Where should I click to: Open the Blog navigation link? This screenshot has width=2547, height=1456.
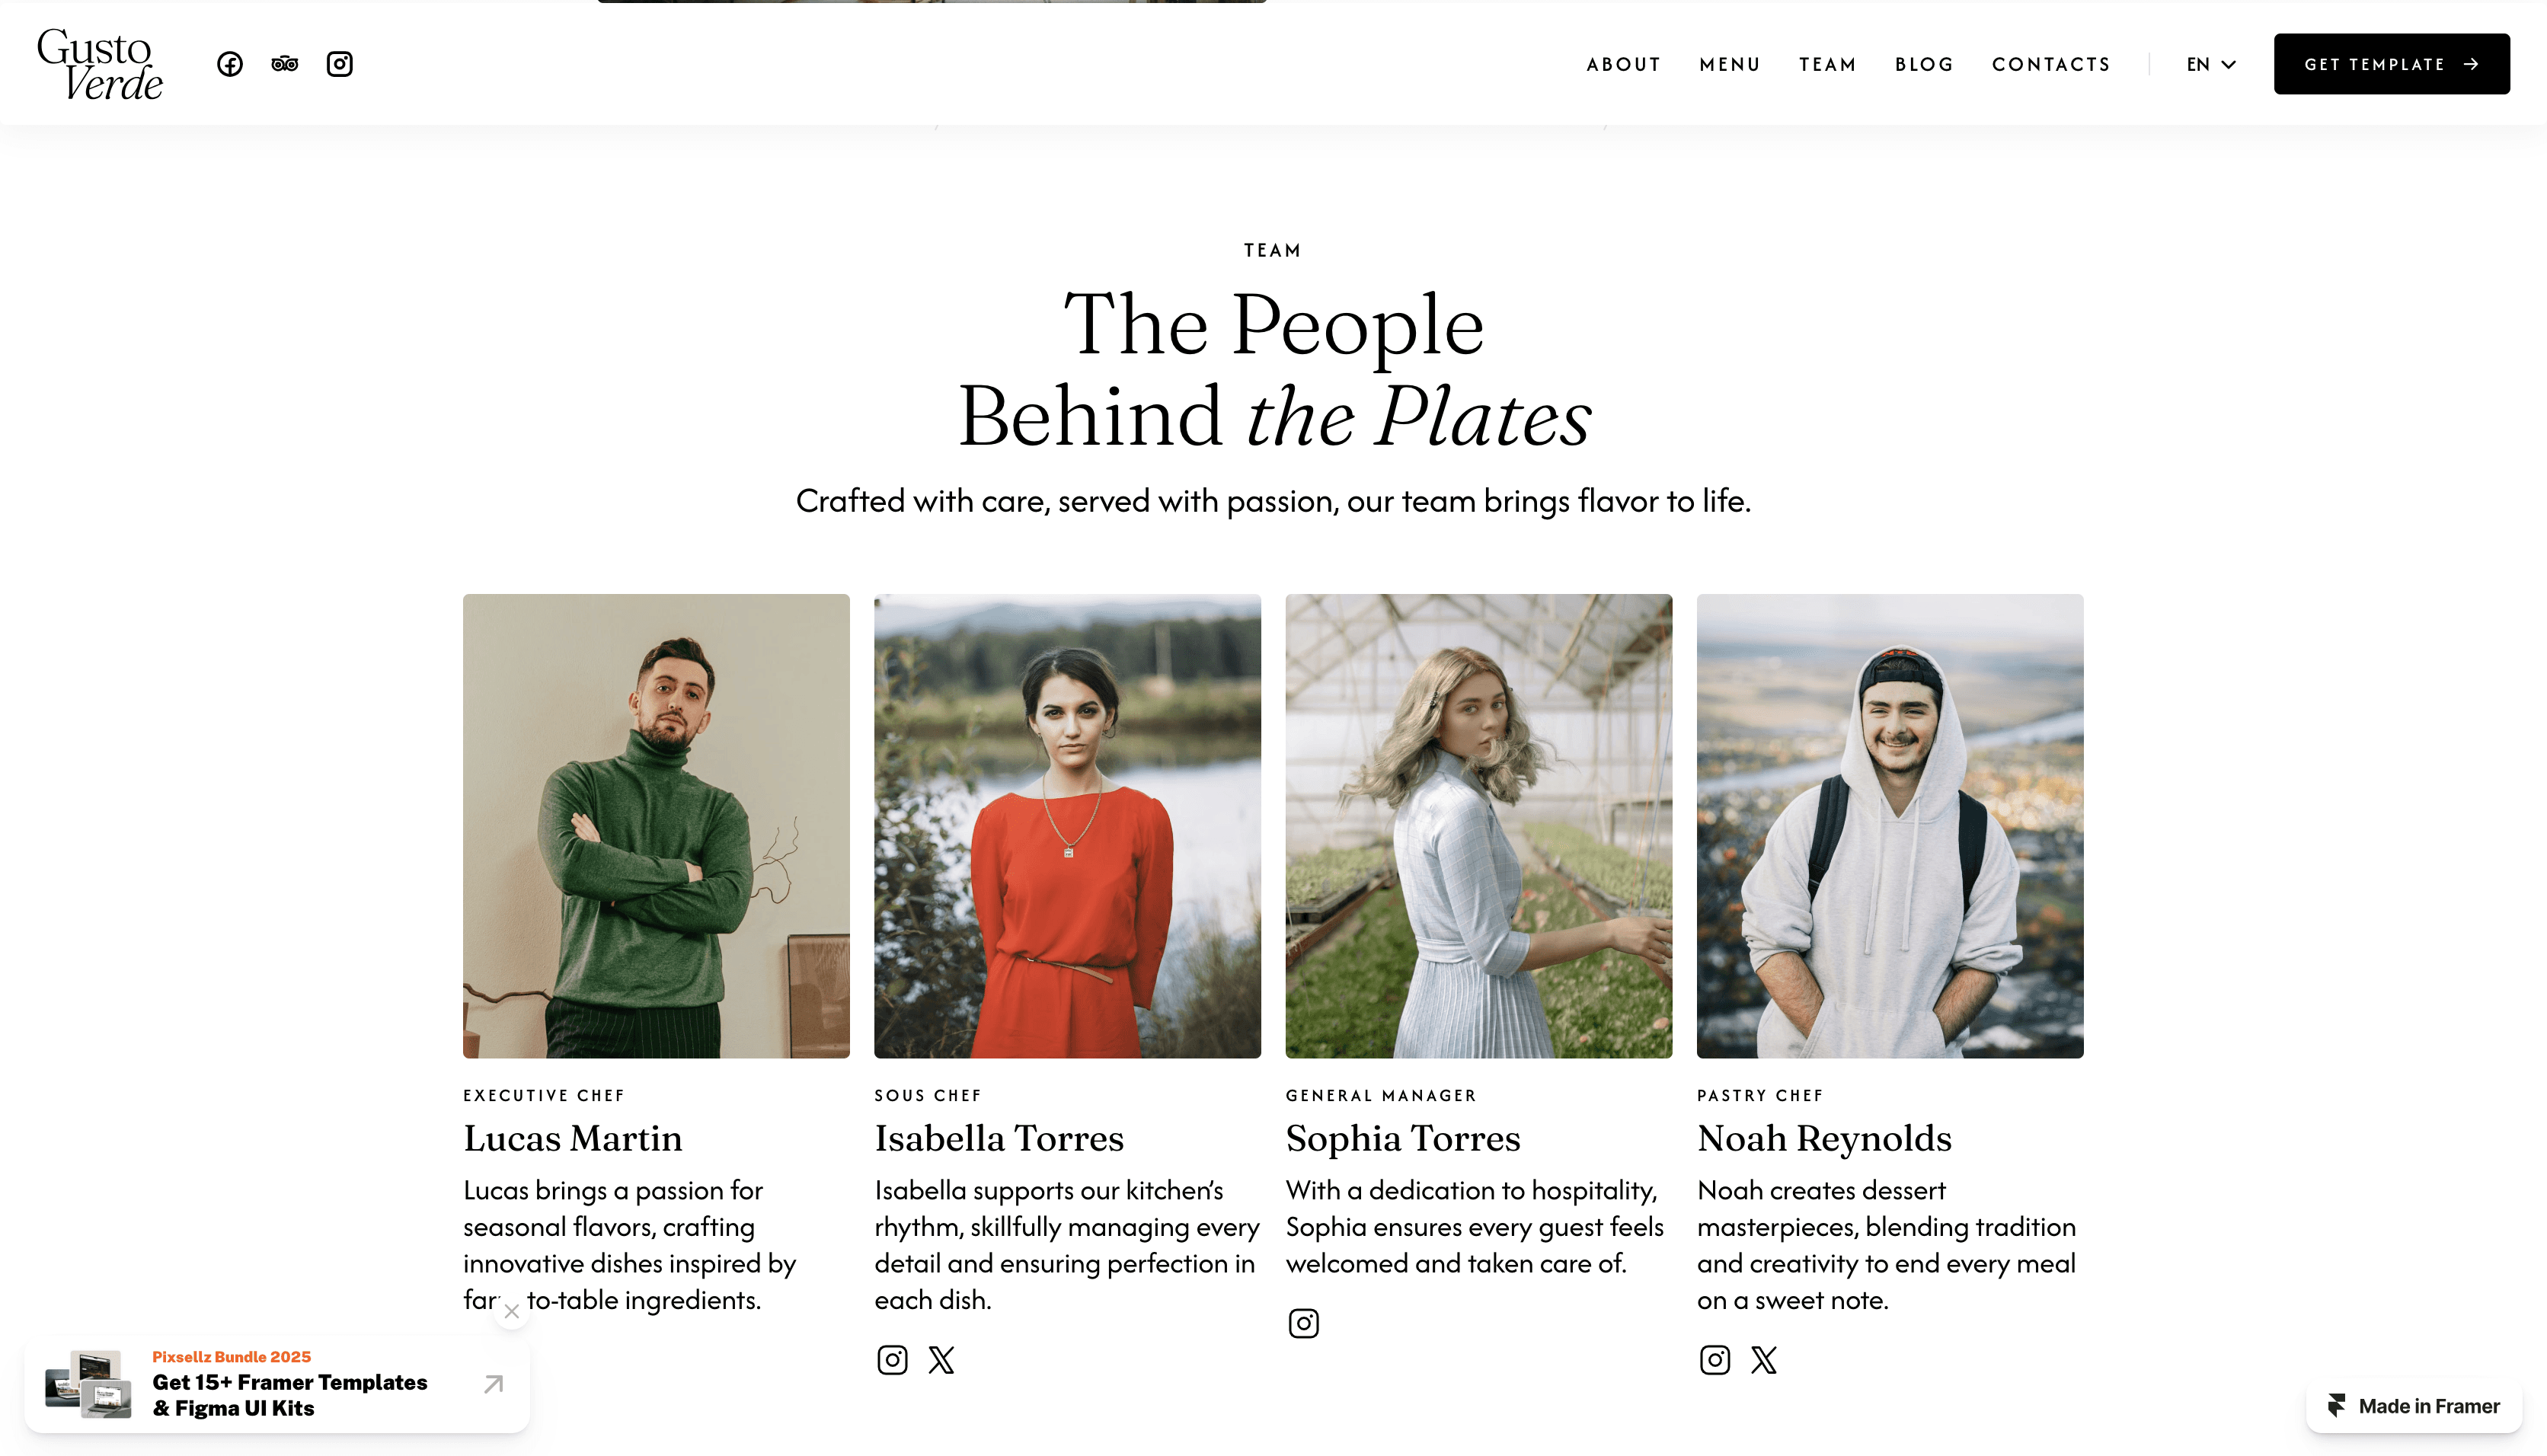pyautogui.click(x=1924, y=64)
